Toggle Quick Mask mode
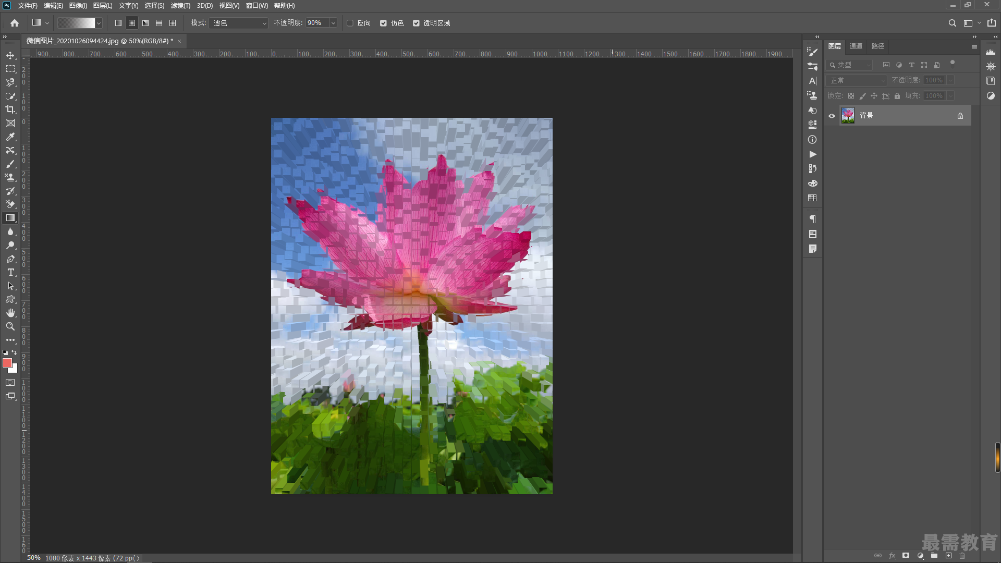Screen dimensions: 1001x563 [10, 383]
